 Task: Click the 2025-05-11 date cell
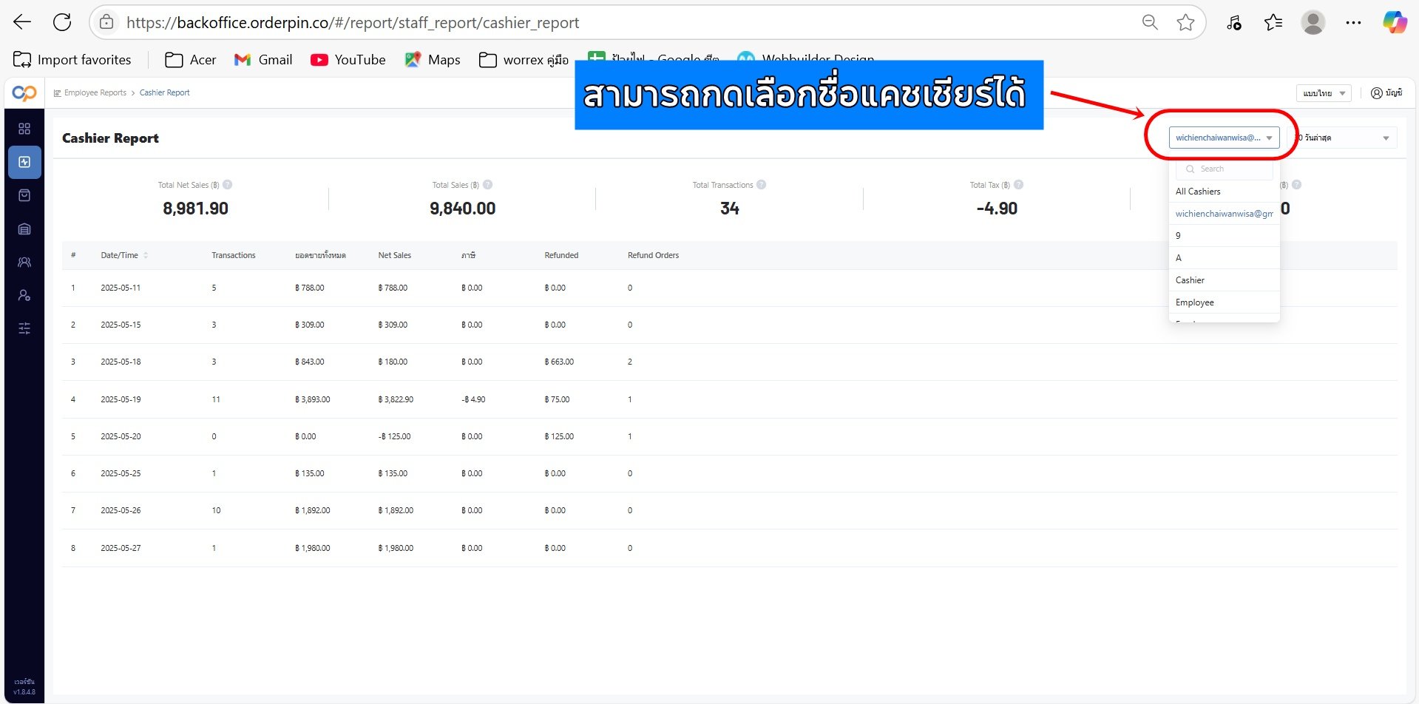121,288
